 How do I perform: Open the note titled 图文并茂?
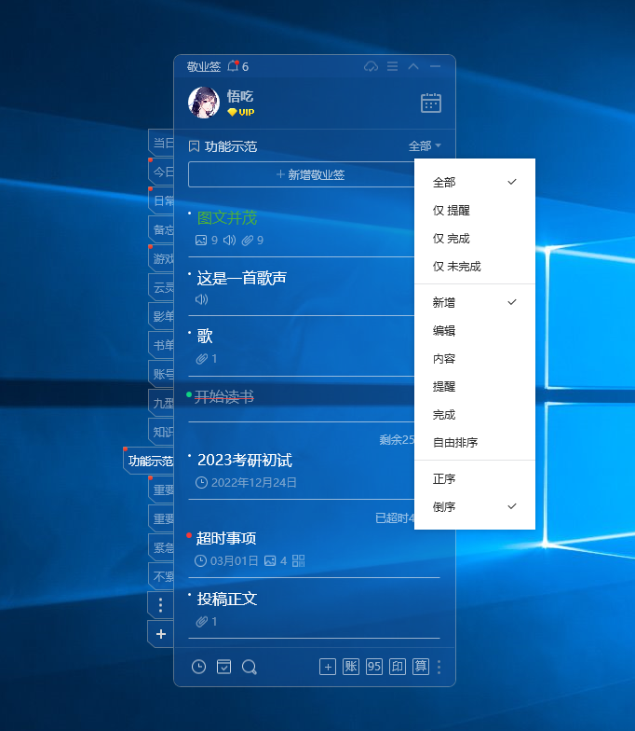[x=227, y=218]
